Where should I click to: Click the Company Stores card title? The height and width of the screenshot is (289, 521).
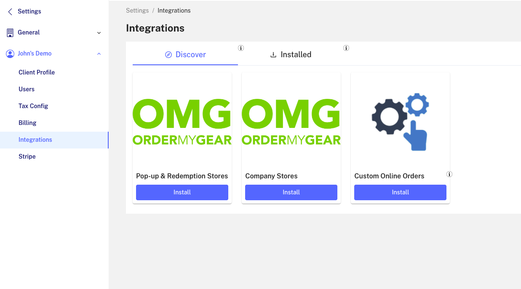coord(271,176)
